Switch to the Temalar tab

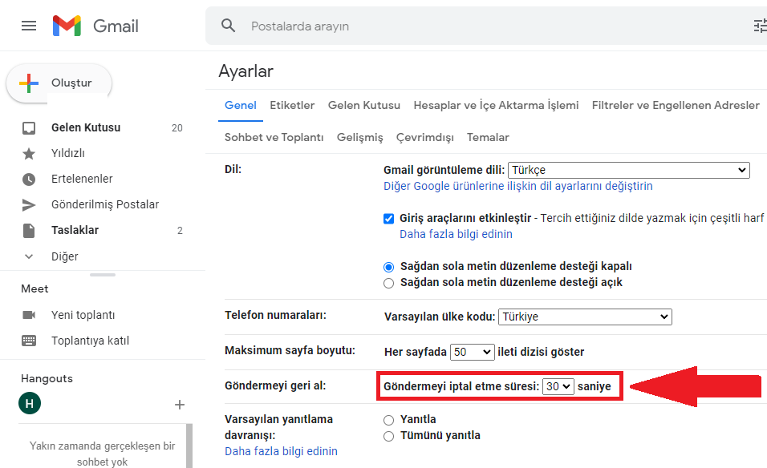coord(488,137)
